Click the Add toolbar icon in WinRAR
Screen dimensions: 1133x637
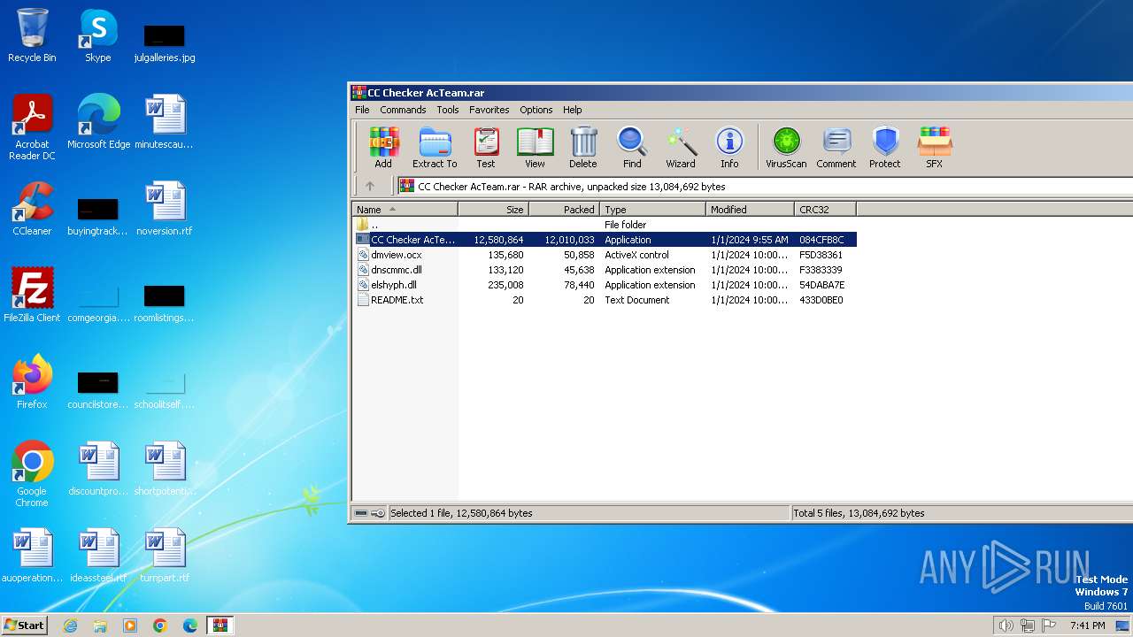point(383,147)
